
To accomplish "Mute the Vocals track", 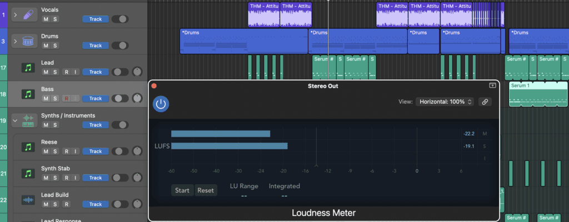I will [46, 19].
